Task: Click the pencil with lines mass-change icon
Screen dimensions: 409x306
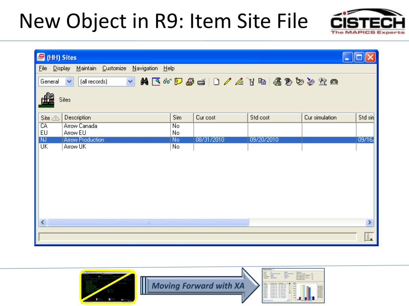Action: [x=239, y=82]
